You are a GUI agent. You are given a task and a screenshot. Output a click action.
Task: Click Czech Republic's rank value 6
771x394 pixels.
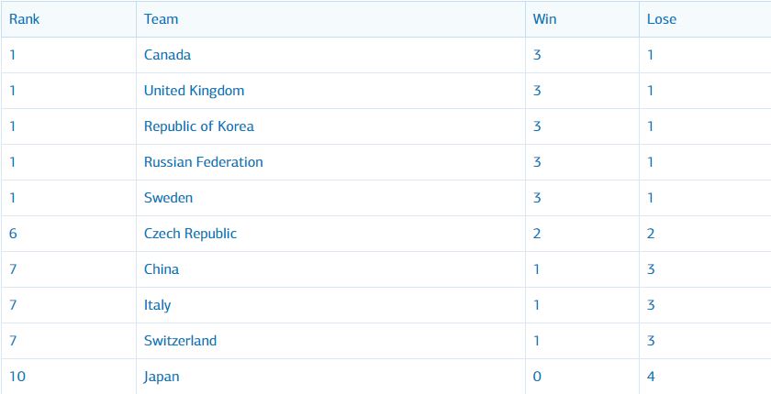click(x=13, y=234)
